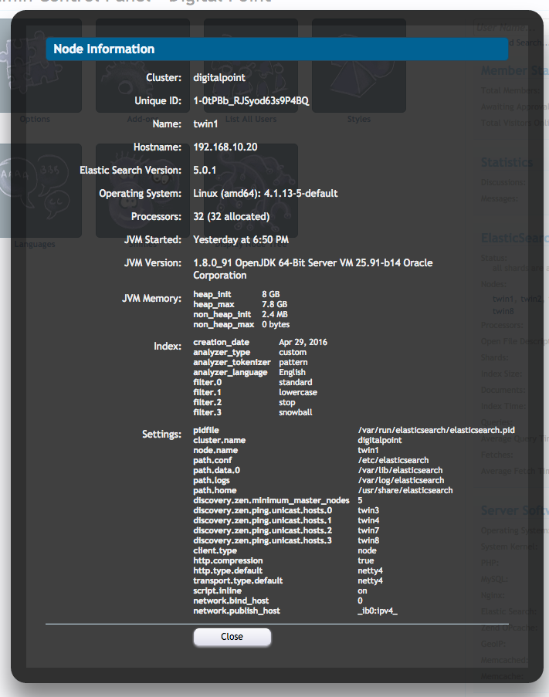549x697 pixels.
Task: Click the User Name input field
Action: (511, 28)
